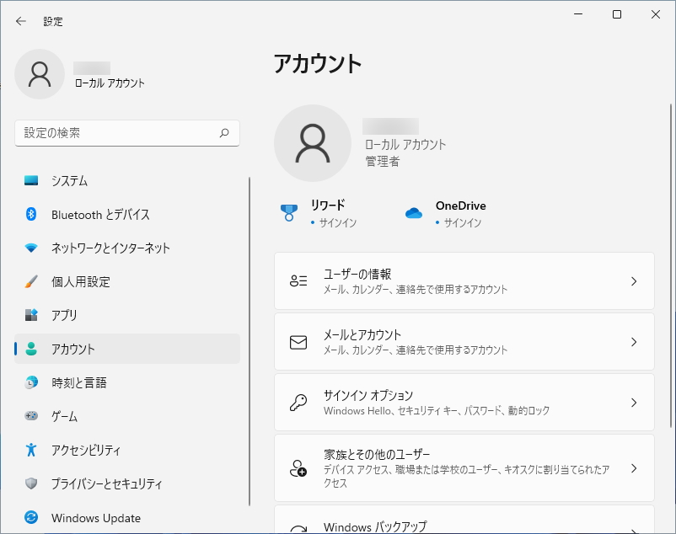Click the Bluetooth icon in sidebar

coord(31,214)
